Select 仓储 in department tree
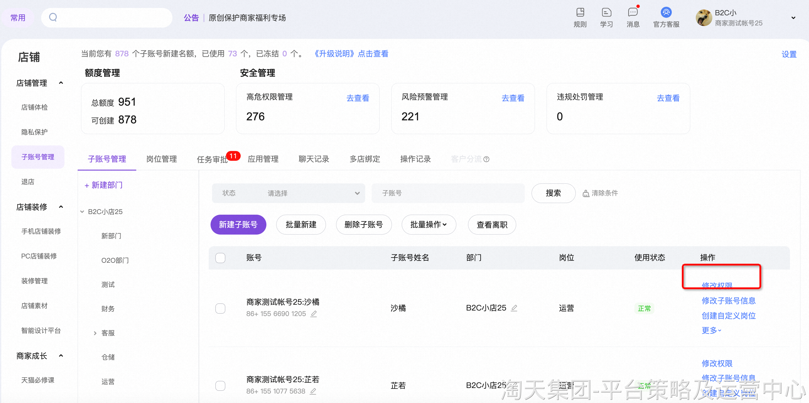Screen dimensions: 809x403 click(108, 357)
